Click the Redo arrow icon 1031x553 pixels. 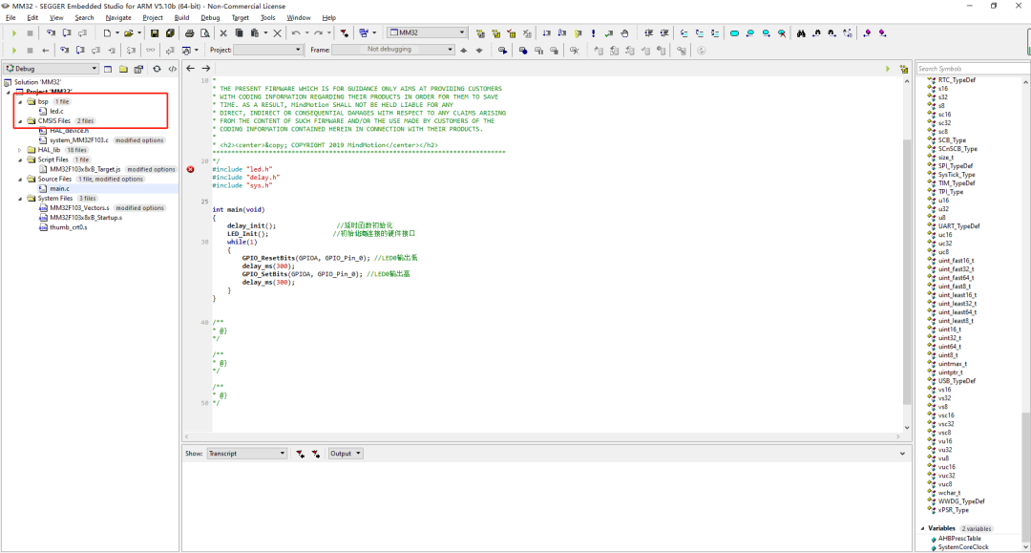click(318, 32)
